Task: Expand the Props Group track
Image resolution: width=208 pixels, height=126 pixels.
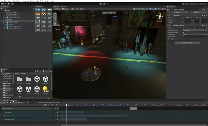Action: point(1,112)
